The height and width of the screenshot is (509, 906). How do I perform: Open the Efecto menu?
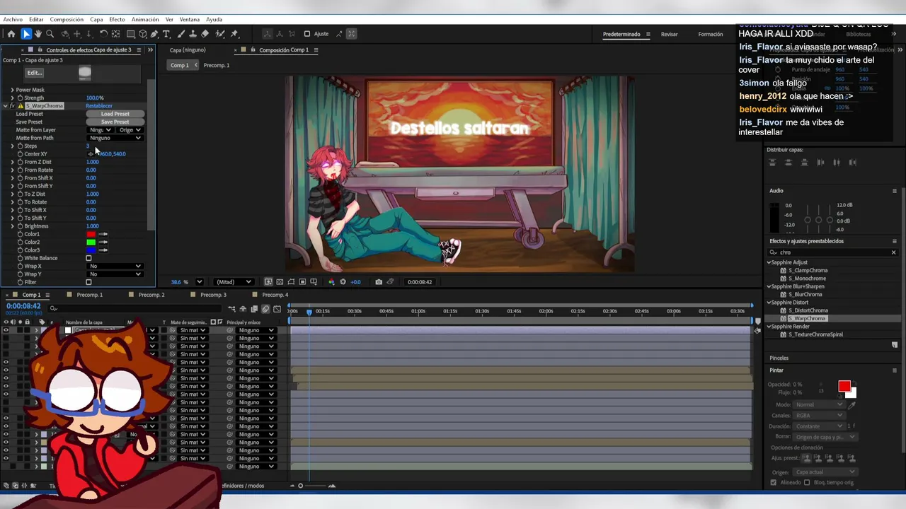tap(117, 20)
